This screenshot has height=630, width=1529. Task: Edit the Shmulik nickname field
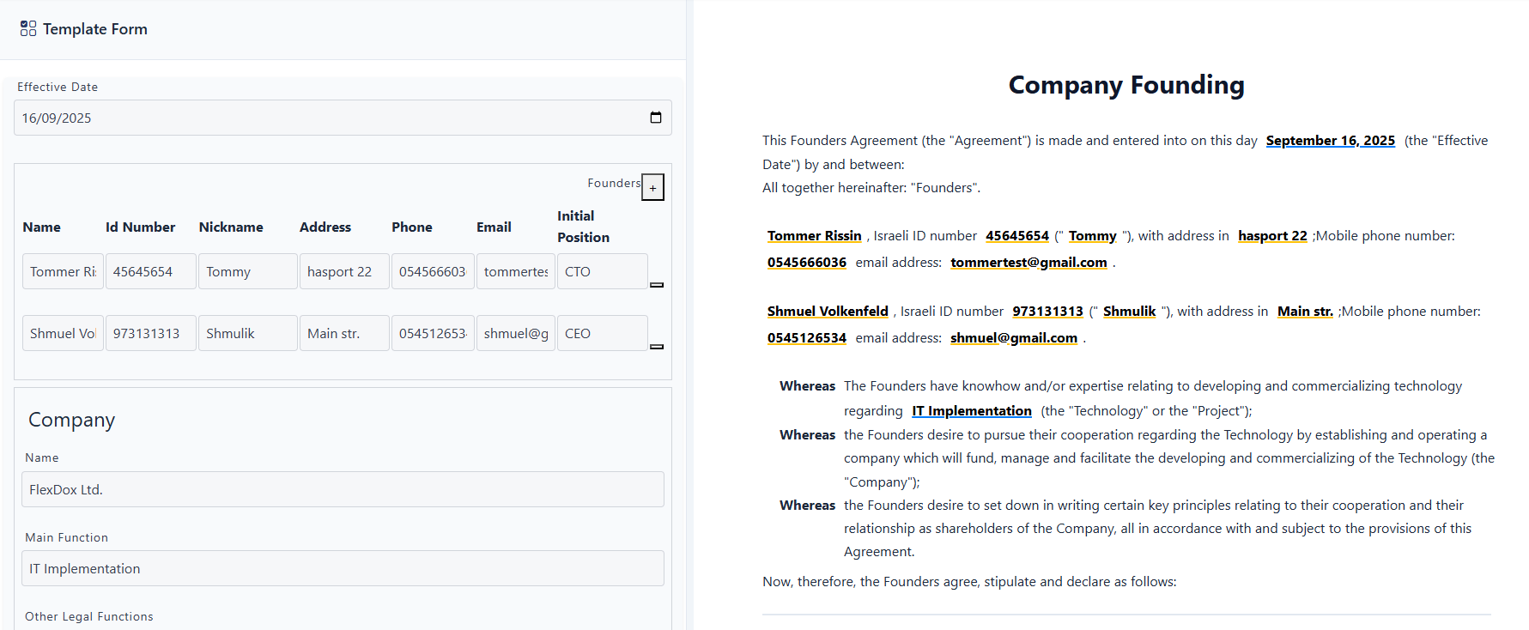click(247, 333)
